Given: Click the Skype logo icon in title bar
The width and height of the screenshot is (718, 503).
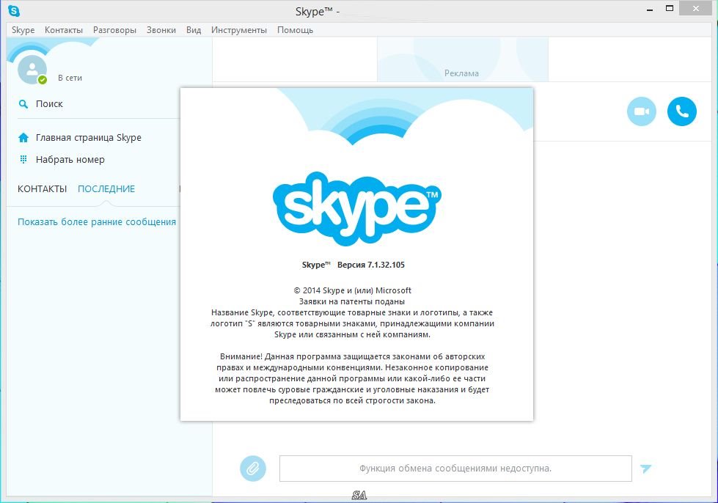Looking at the screenshot, I should tap(14, 10).
